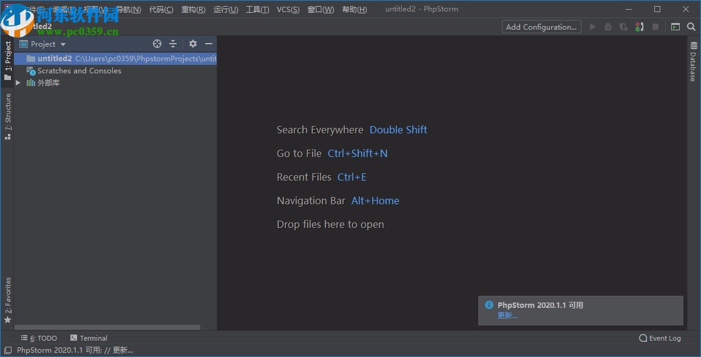Open the VCS menu
This screenshot has height=357, width=701.
coord(288,9)
